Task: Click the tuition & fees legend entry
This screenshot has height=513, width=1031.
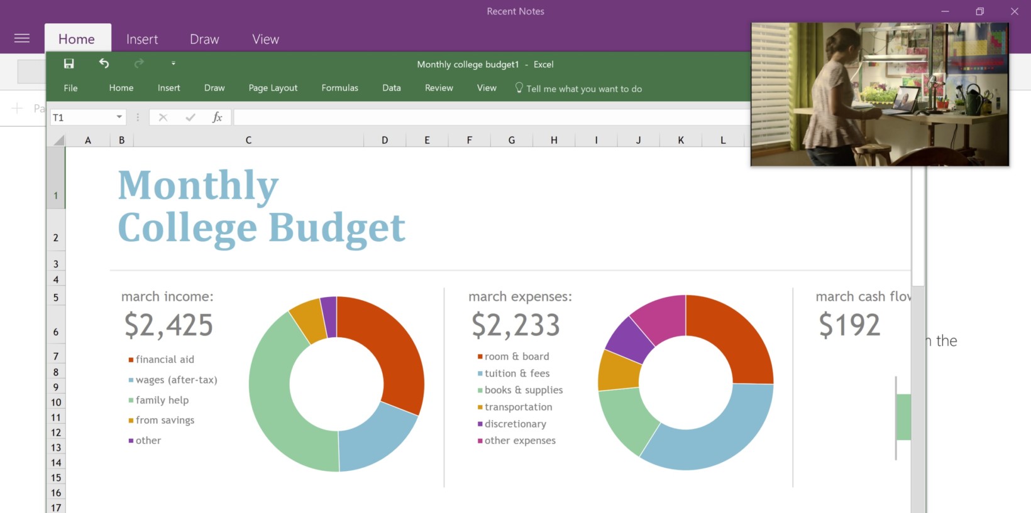Action: click(x=514, y=373)
